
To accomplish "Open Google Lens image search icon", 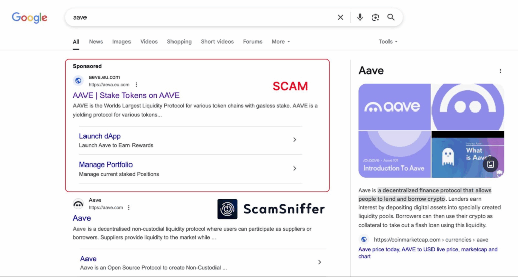I will [x=375, y=17].
